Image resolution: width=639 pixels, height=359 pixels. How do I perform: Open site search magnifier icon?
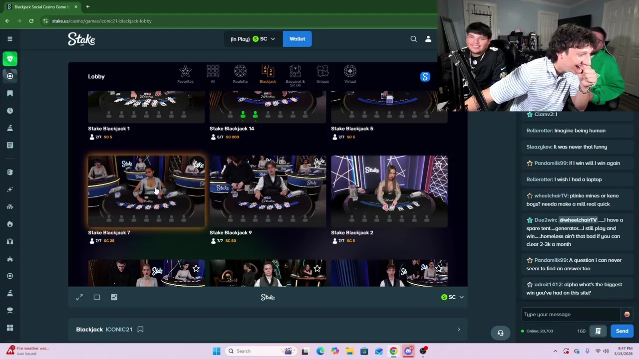click(413, 39)
